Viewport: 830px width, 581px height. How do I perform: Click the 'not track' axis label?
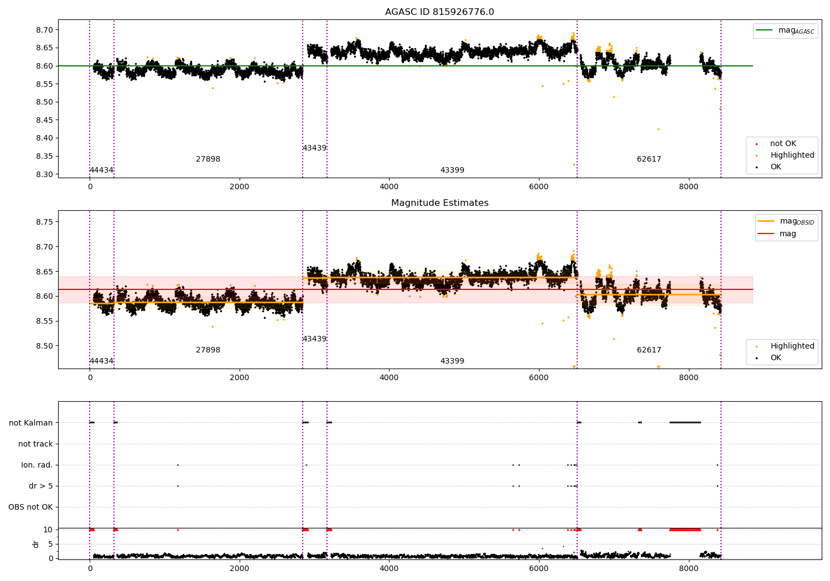pos(35,444)
